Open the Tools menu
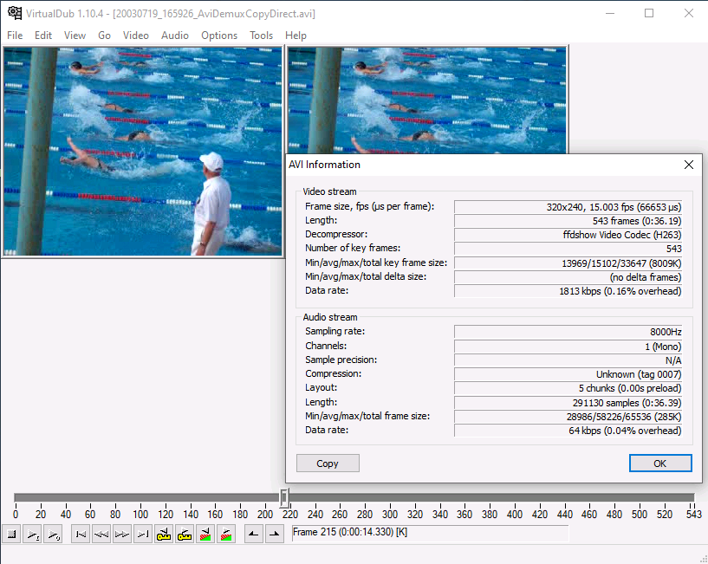The height and width of the screenshot is (564, 708). [261, 36]
